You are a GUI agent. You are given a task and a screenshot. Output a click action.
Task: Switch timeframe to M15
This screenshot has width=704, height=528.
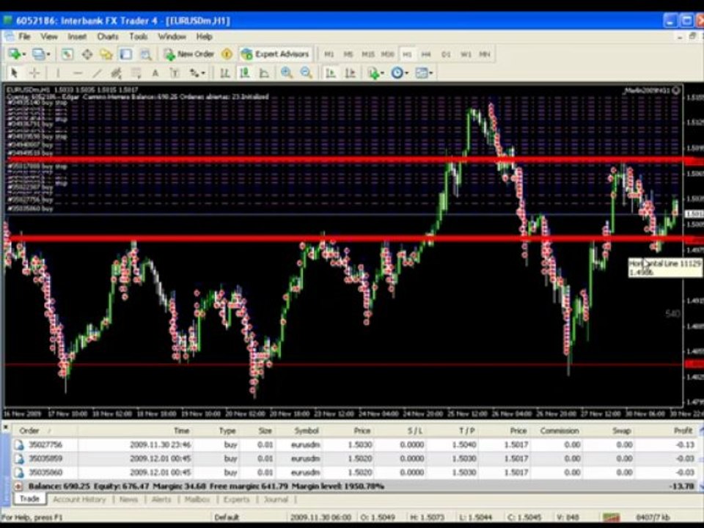[368, 54]
